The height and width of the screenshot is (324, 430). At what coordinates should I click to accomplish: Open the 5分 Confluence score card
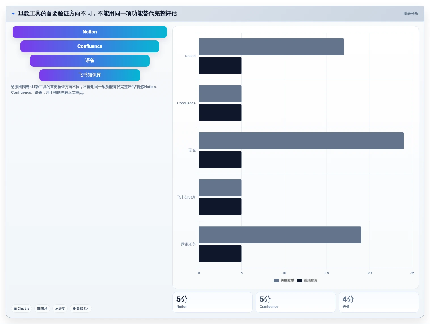point(296,302)
